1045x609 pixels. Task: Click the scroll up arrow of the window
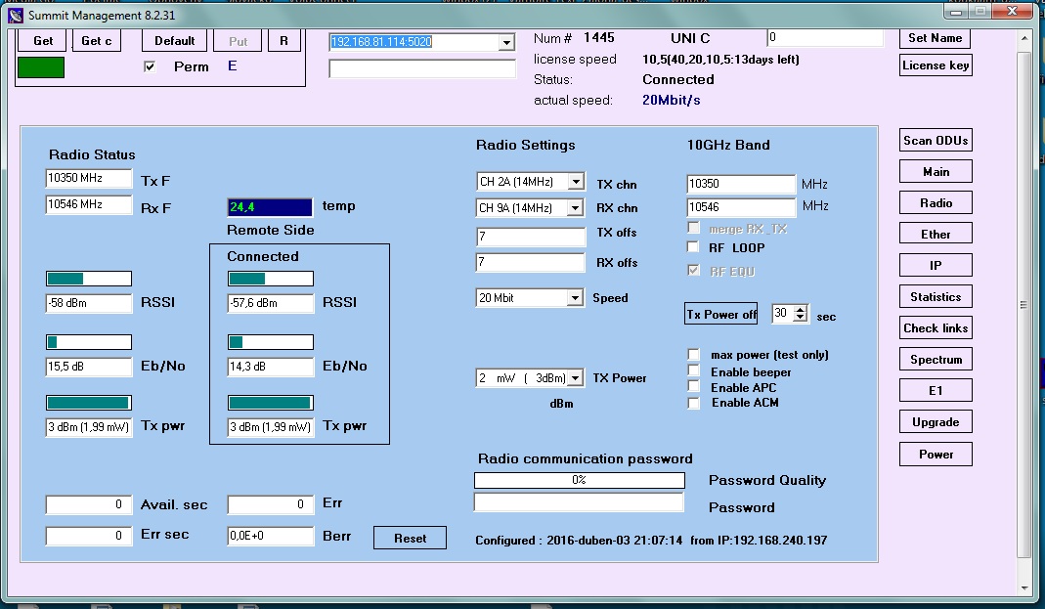click(1024, 38)
